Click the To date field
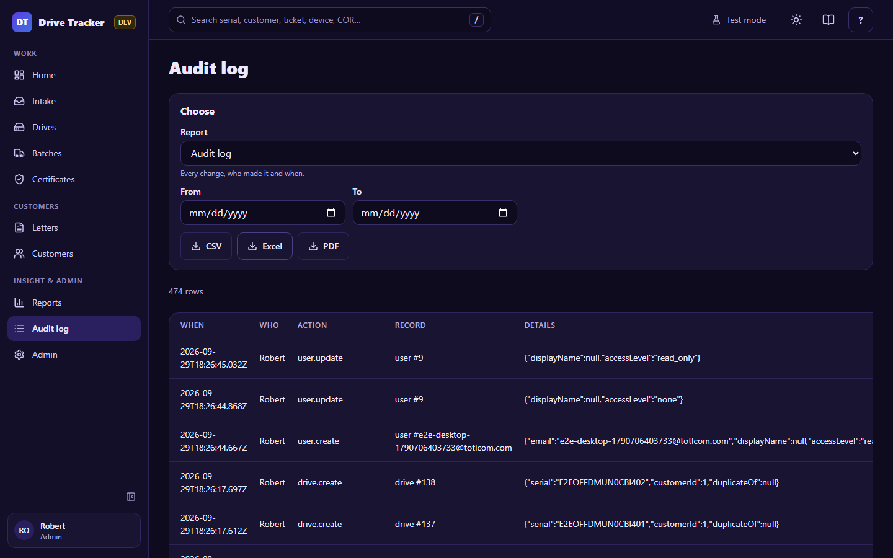 click(x=435, y=213)
